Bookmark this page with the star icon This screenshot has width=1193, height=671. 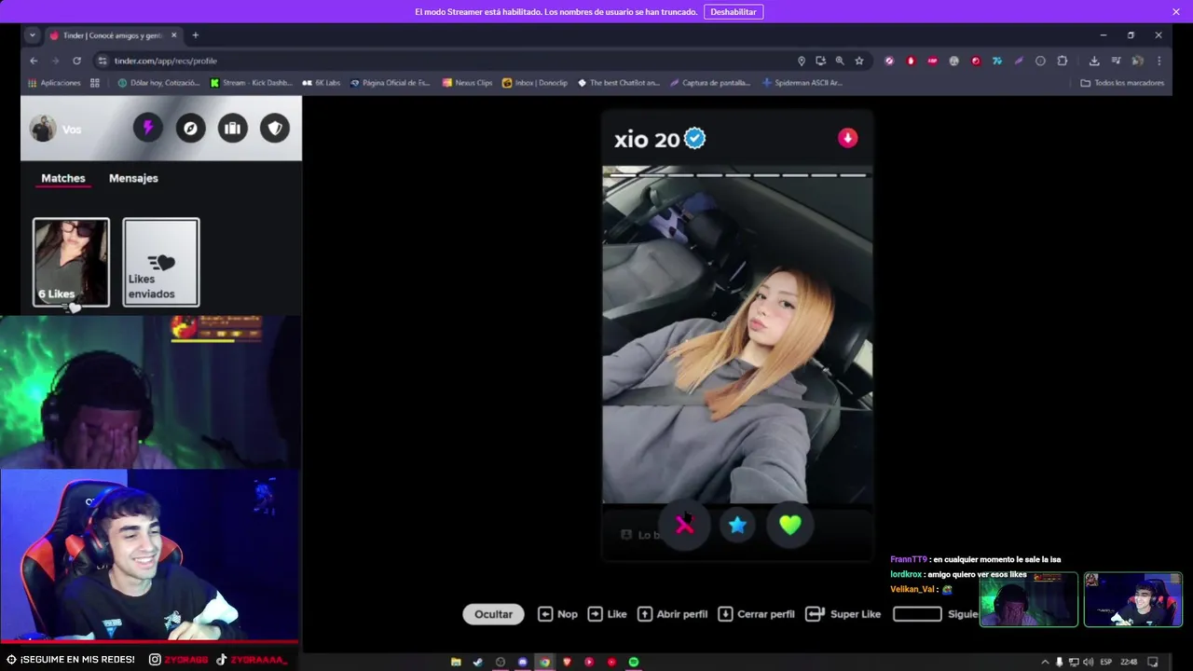859,61
